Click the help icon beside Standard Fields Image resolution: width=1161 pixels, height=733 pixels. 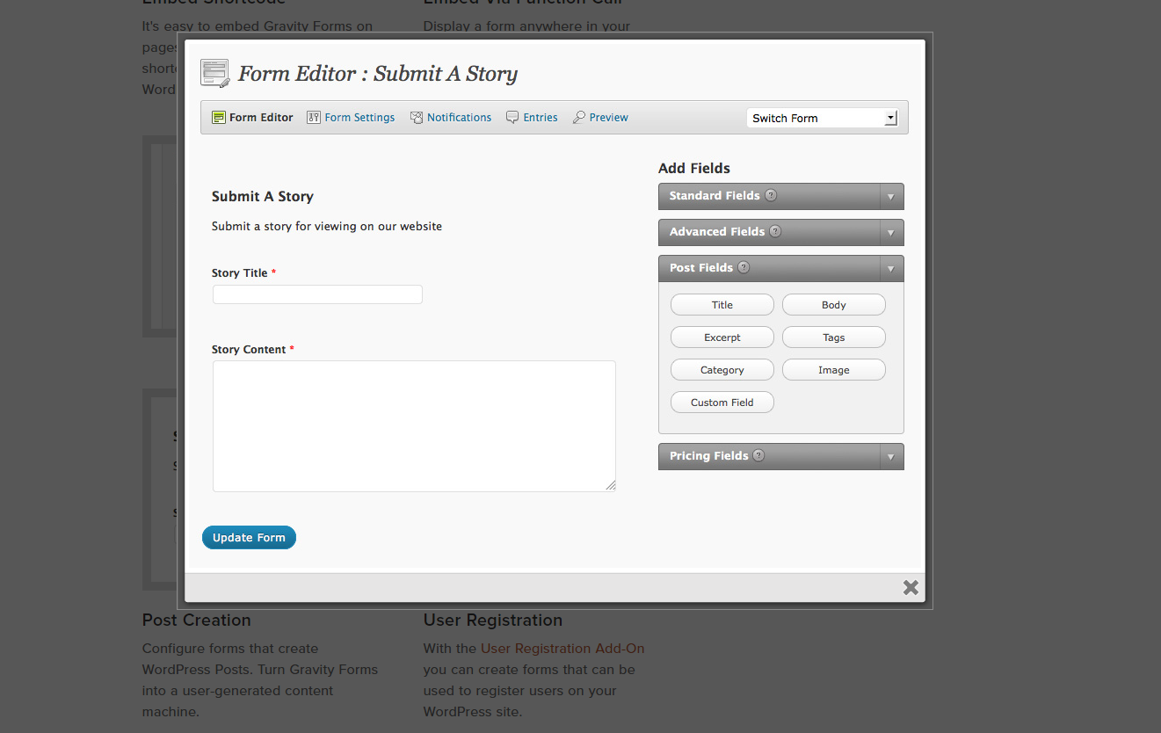(771, 195)
